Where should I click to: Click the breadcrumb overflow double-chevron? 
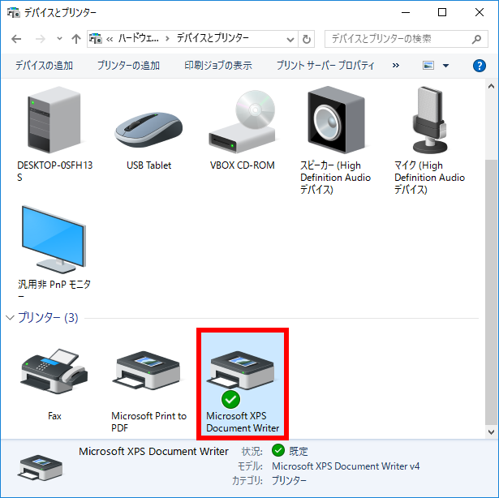110,40
